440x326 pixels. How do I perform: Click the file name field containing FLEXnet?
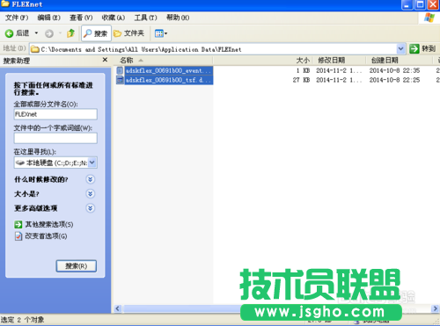55,114
